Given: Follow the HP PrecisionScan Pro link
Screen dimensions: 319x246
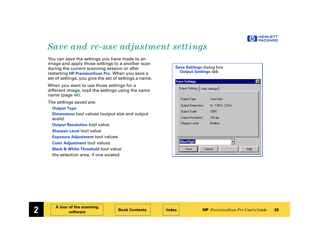Looking at the screenshot, I should tap(89, 73).
